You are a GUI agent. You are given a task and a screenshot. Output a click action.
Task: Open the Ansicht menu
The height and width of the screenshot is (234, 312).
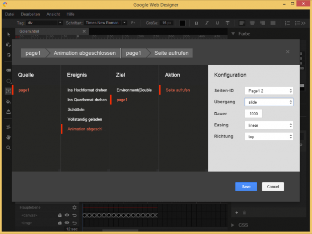coord(54,14)
